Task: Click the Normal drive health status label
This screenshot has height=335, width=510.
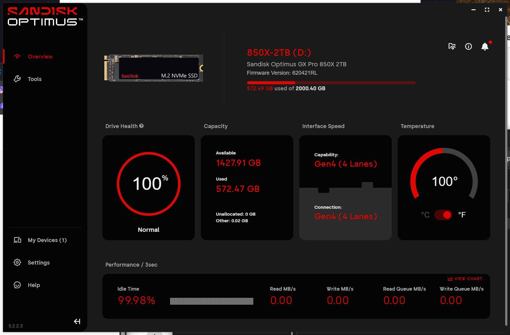Action: pyautogui.click(x=149, y=230)
